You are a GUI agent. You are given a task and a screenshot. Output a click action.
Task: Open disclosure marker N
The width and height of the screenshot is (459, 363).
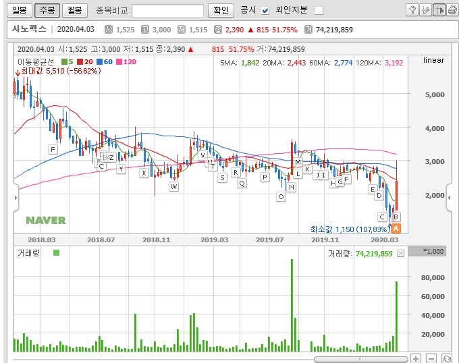(292, 187)
